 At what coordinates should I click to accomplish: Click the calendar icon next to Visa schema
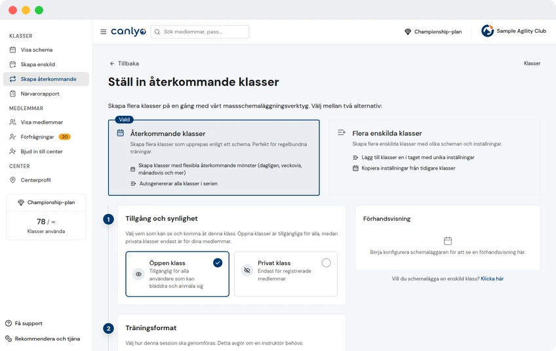[x=12, y=50]
